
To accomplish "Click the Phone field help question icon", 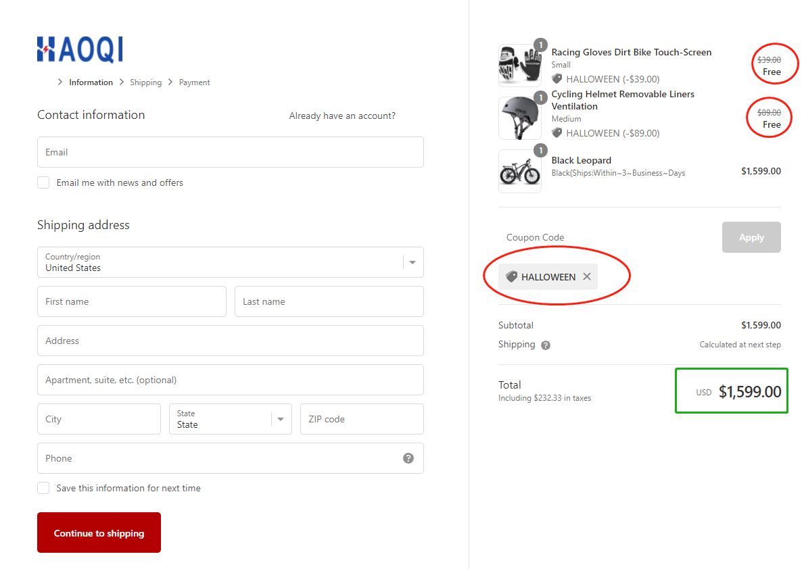I will click(408, 458).
